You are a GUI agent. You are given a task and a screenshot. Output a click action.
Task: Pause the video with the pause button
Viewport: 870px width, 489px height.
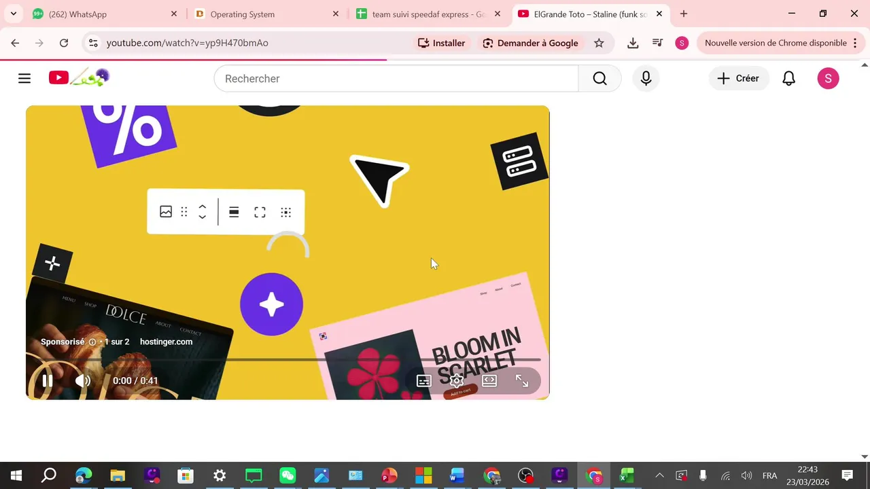pos(47,381)
